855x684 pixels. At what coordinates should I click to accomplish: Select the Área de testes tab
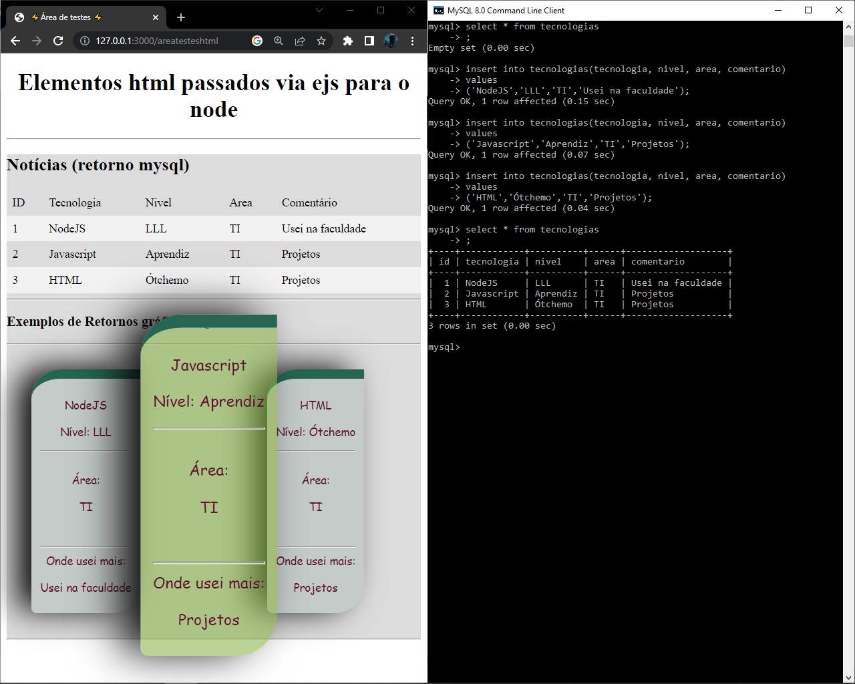(86, 17)
